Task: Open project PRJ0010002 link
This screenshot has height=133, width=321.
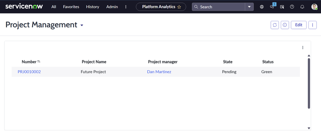Action: [x=29, y=72]
